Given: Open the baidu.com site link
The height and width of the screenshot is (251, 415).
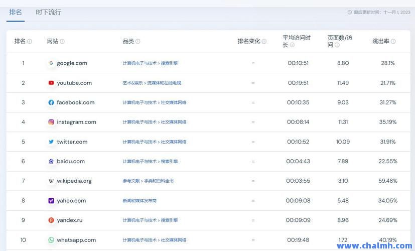Looking at the screenshot, I should point(71,161).
